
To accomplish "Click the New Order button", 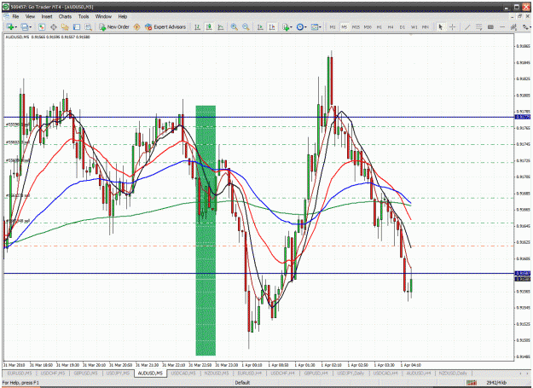I will pos(114,26).
